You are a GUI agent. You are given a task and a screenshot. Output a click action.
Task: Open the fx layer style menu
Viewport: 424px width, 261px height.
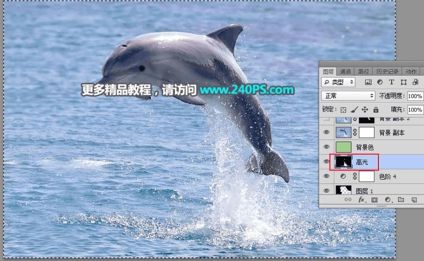pos(362,200)
